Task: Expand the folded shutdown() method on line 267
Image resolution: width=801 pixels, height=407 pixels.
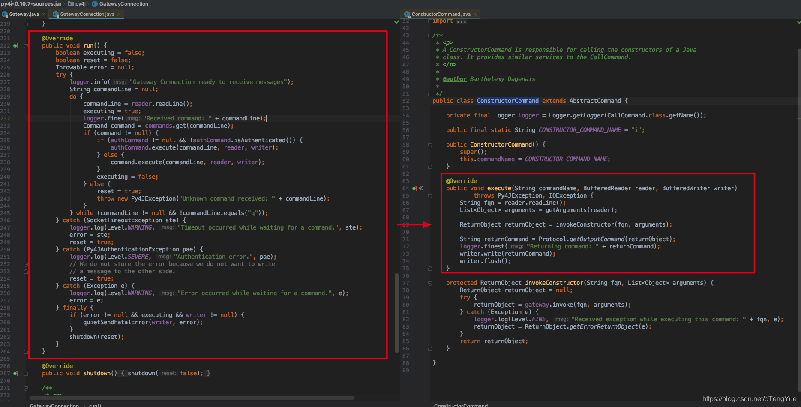Action: tap(26, 373)
